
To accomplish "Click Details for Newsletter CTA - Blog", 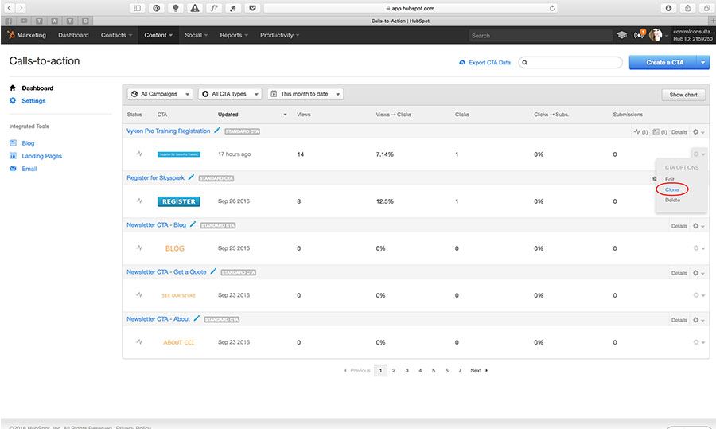I will click(679, 226).
